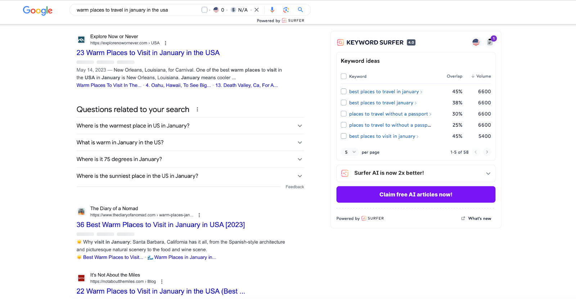Check 'best places to travel january' keyword

tap(344, 103)
